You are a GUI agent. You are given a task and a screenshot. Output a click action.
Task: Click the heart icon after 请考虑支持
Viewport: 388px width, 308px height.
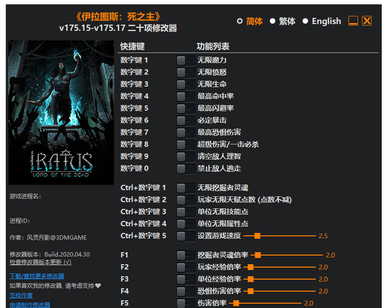(x=98, y=286)
